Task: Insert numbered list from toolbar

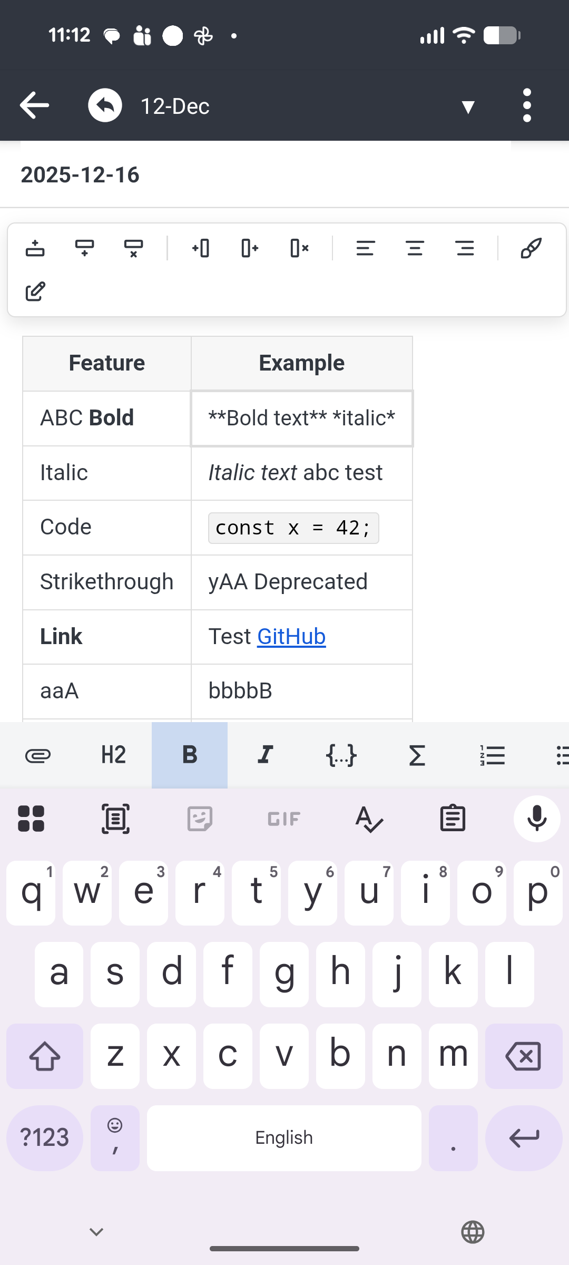Action: pyautogui.click(x=493, y=755)
